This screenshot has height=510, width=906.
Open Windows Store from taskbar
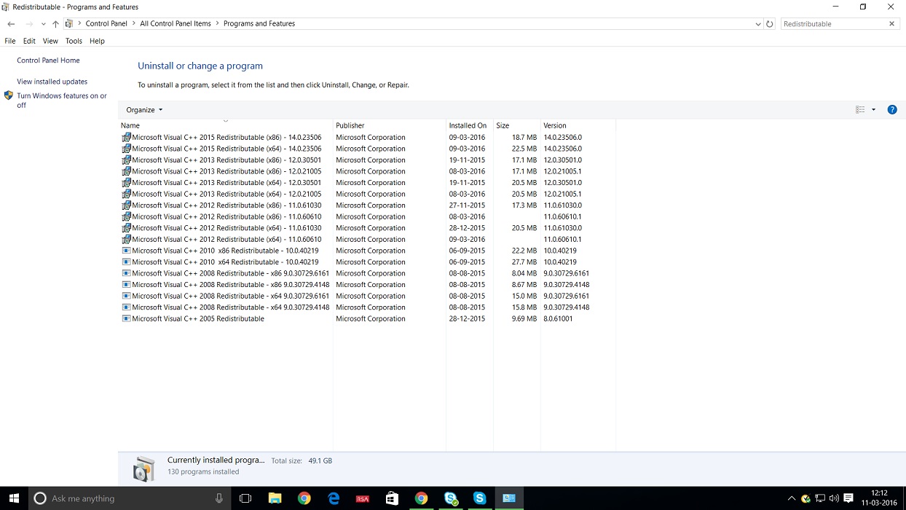click(x=392, y=498)
